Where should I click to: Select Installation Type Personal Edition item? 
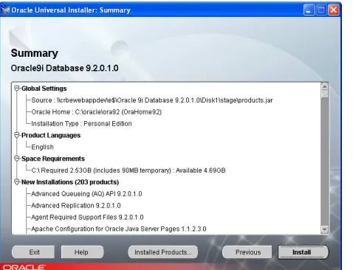[81, 123]
